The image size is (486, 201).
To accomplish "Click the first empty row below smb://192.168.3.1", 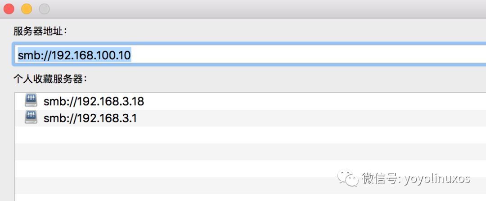I will [251, 135].
